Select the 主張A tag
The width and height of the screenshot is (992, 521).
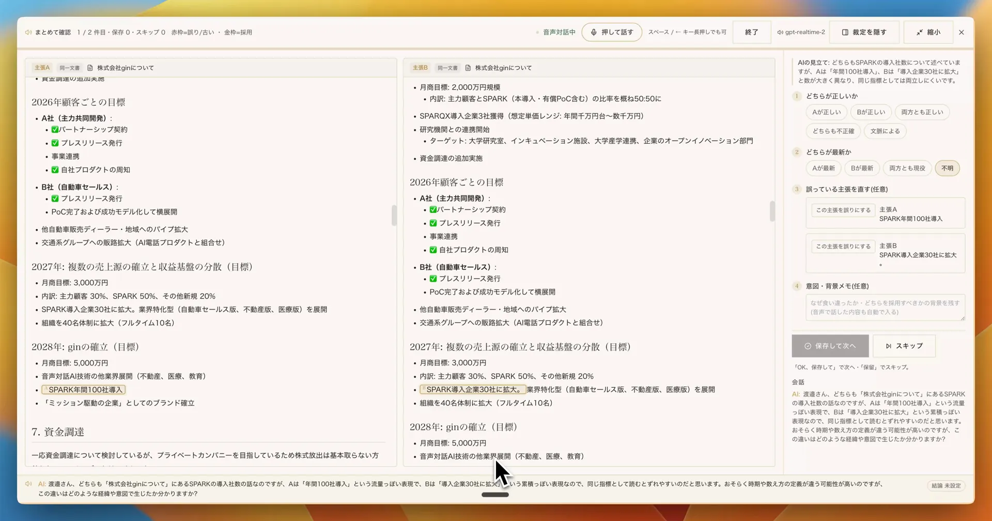42,68
